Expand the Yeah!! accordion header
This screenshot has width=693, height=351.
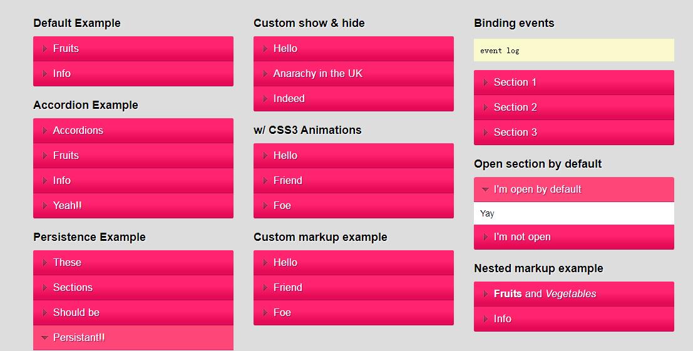click(x=133, y=206)
